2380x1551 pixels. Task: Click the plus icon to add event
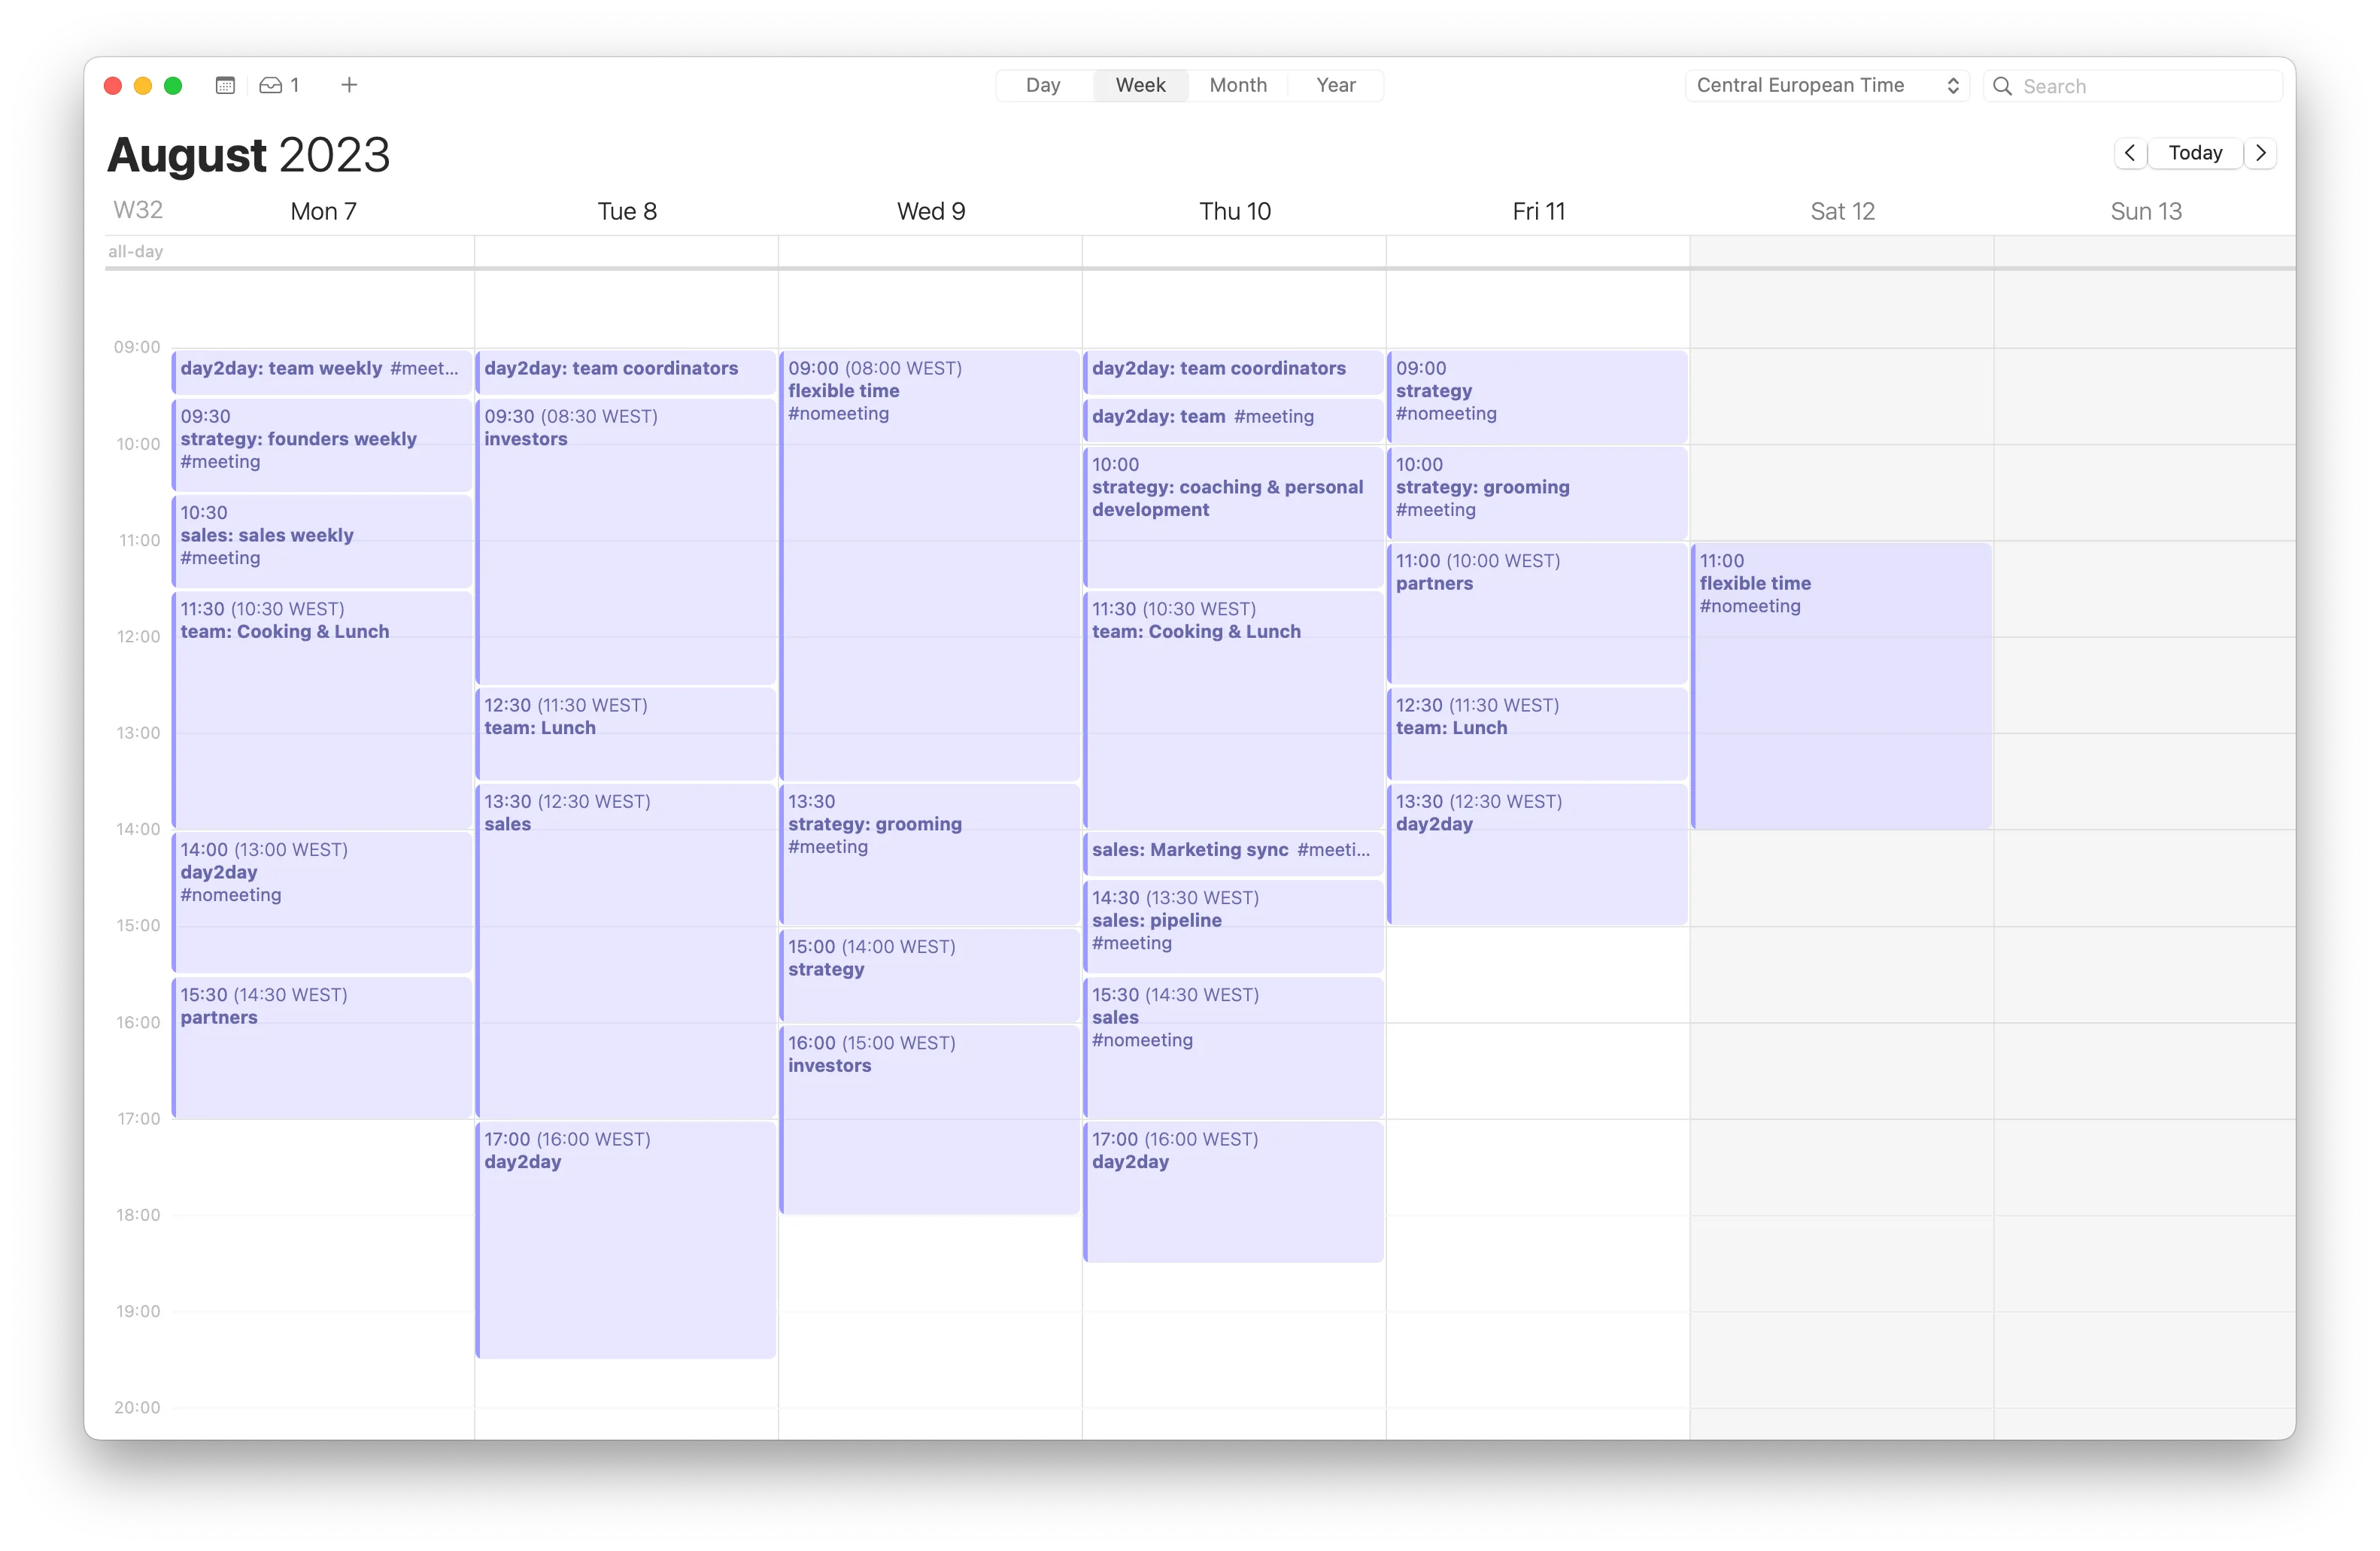(349, 86)
